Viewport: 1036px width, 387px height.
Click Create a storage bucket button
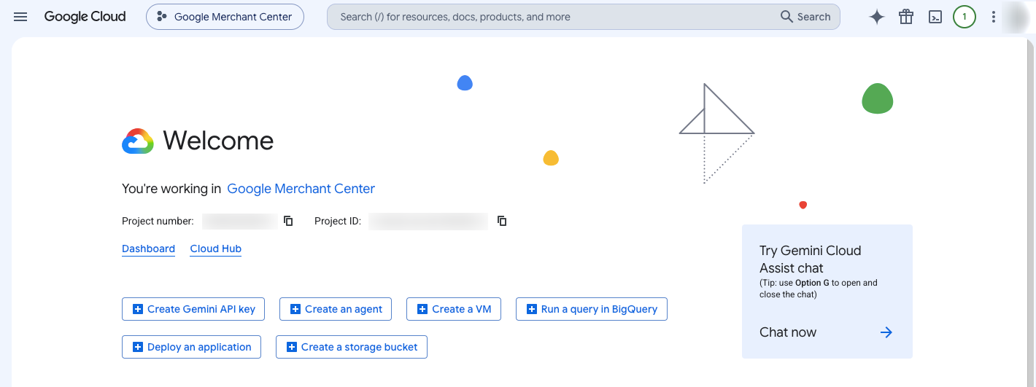[352, 347]
